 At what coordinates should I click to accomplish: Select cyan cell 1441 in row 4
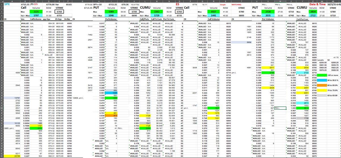[214, 16]
